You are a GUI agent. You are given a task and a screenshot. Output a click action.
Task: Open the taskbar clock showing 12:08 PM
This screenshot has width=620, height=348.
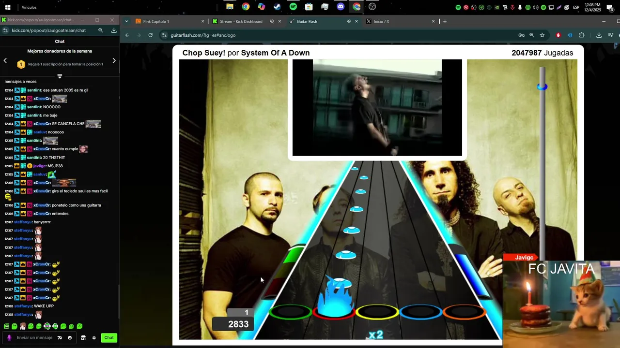tap(592, 7)
